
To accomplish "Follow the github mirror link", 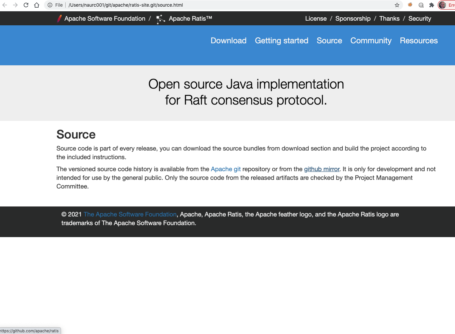I will (322, 169).
